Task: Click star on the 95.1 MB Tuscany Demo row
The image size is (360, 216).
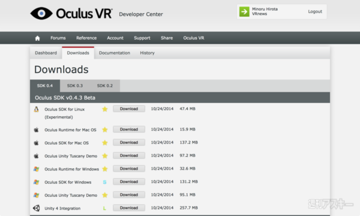Action: [105, 195]
